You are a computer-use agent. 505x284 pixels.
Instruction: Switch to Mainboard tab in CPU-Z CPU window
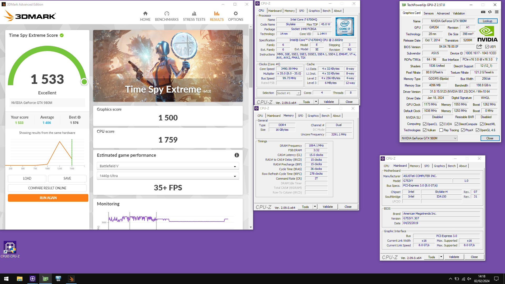[x=275, y=11]
